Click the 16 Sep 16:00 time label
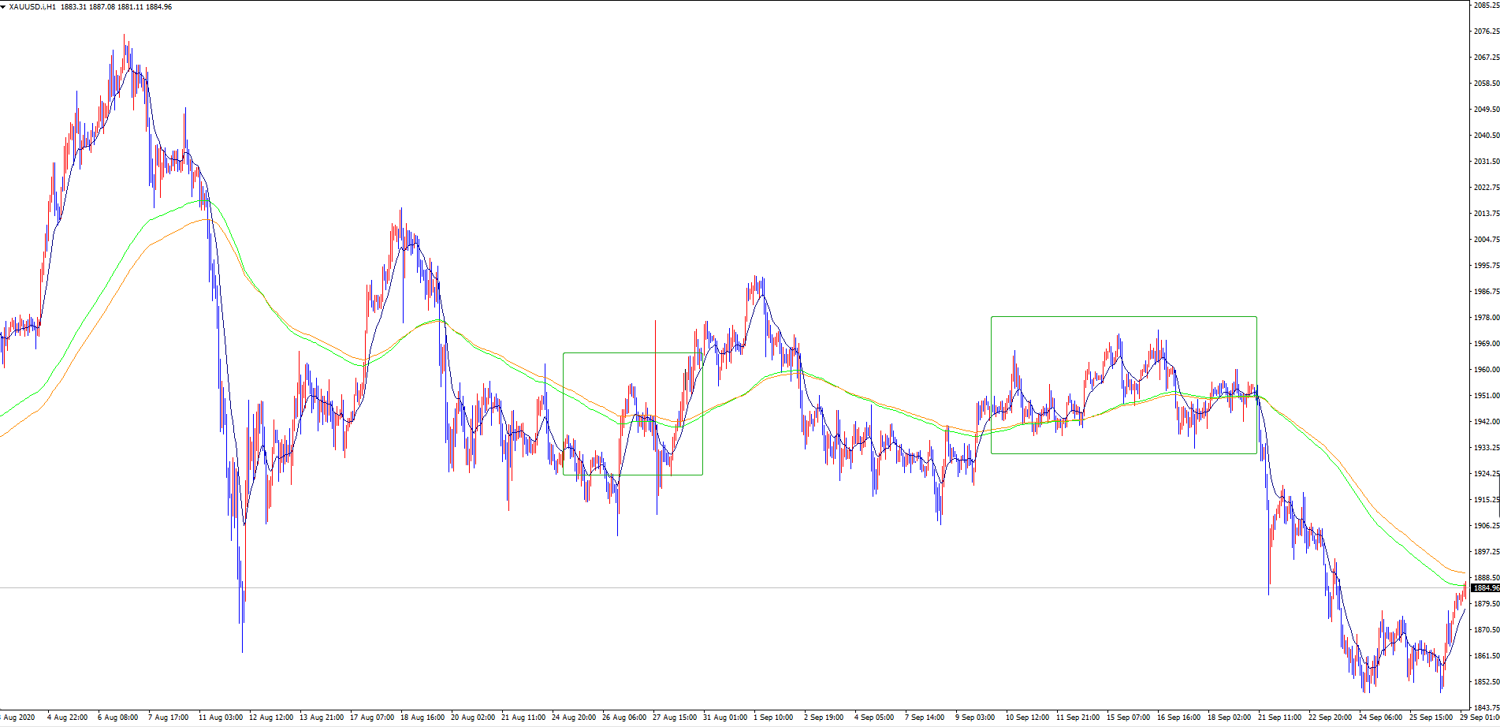Screen dimensions: 1500x727 pyautogui.click(x=1177, y=718)
